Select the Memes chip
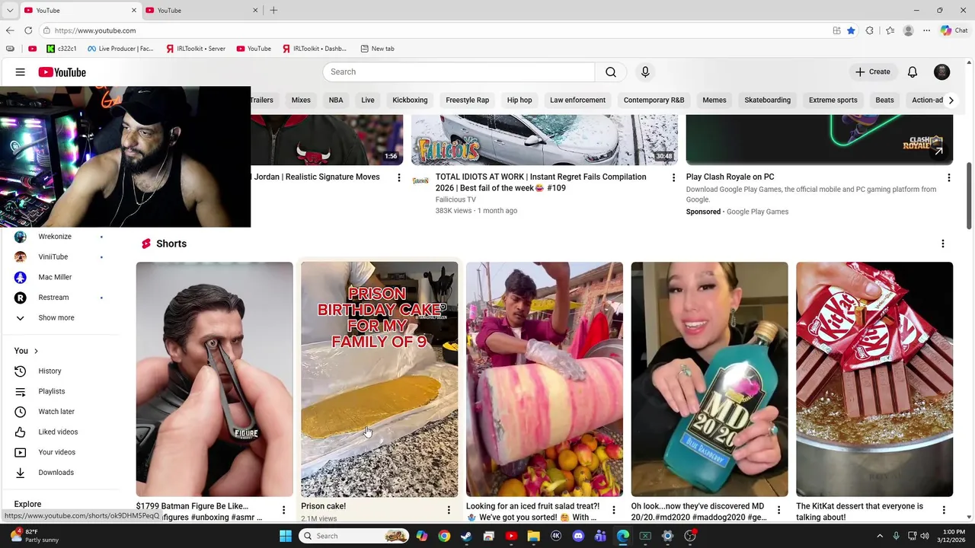Screen dimensions: 975x548 (x=714, y=100)
